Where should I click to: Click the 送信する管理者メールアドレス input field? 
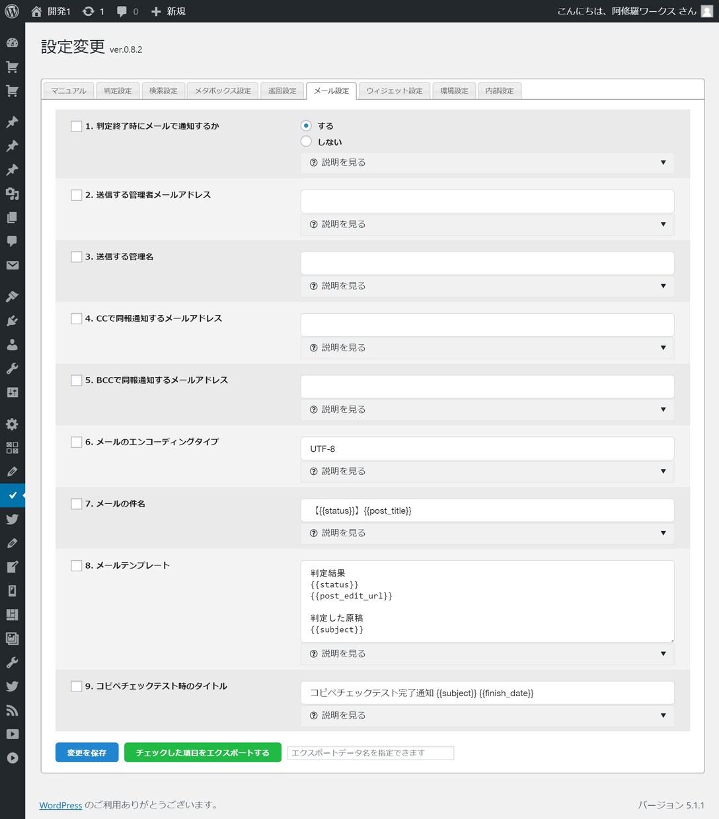pos(488,201)
